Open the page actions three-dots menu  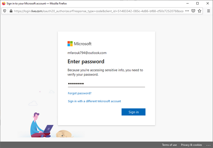pyautogui.click(x=187, y=11)
